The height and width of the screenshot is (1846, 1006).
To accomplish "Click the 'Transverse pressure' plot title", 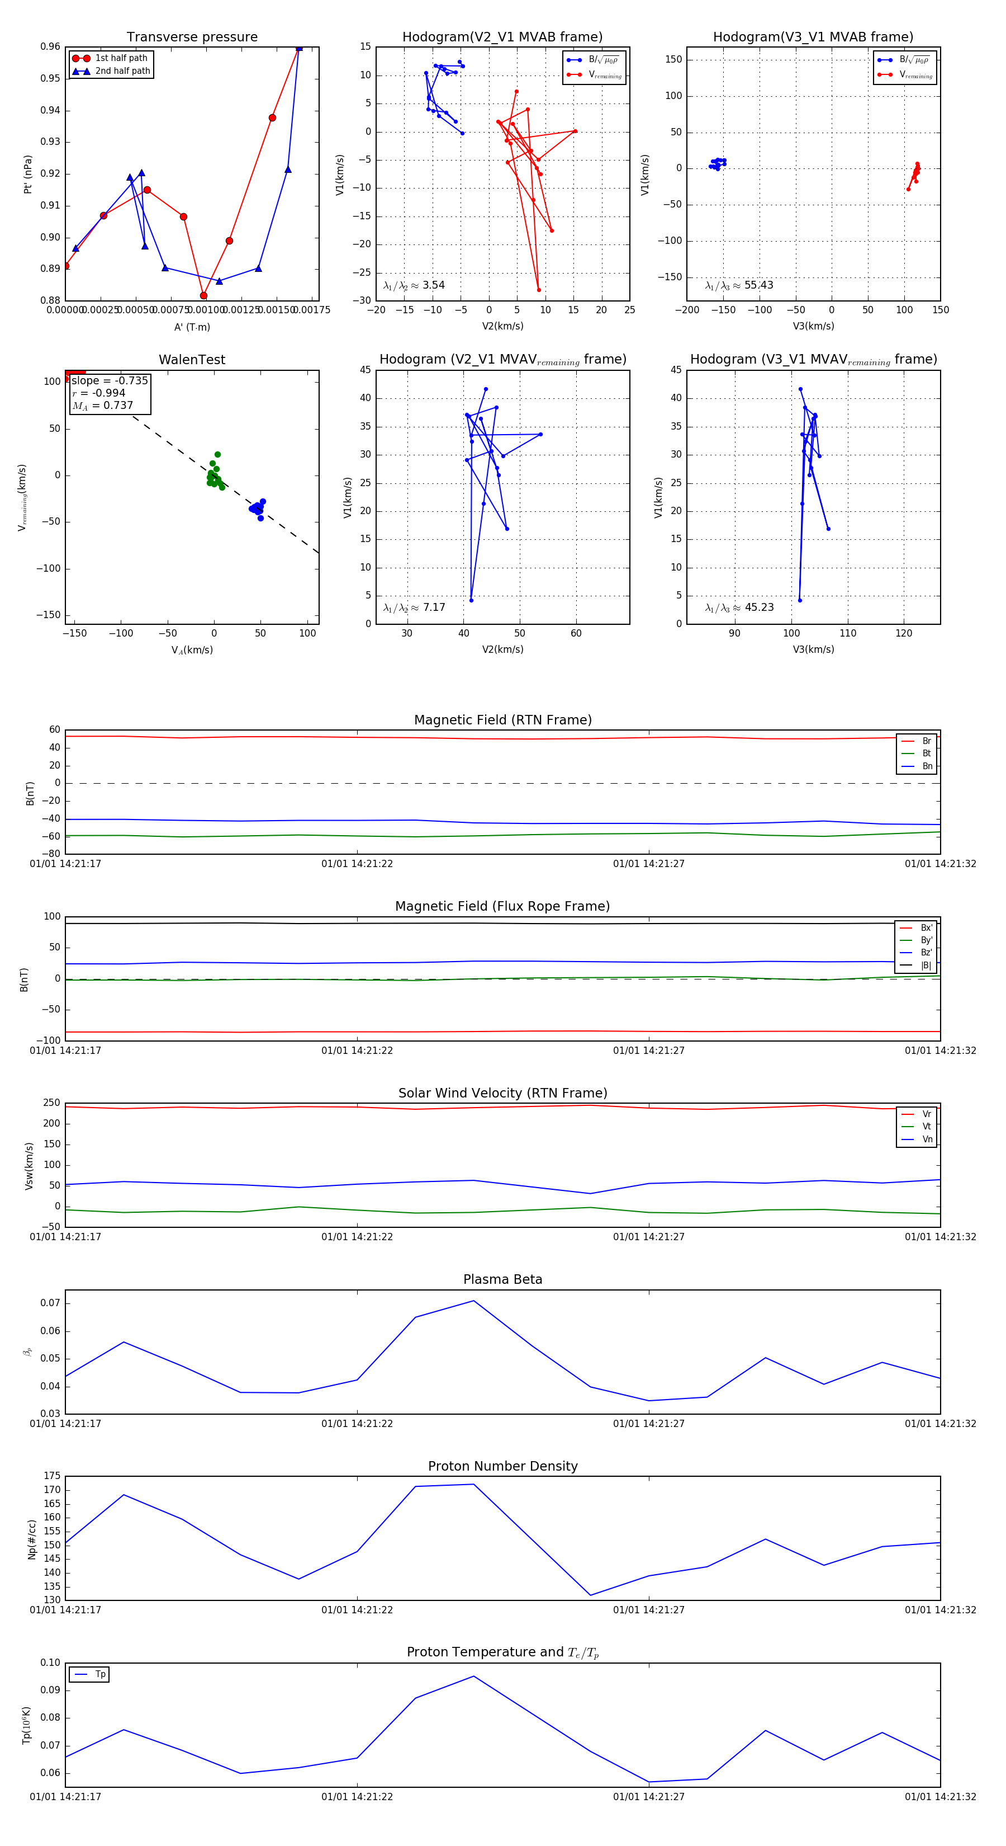I will [192, 36].
